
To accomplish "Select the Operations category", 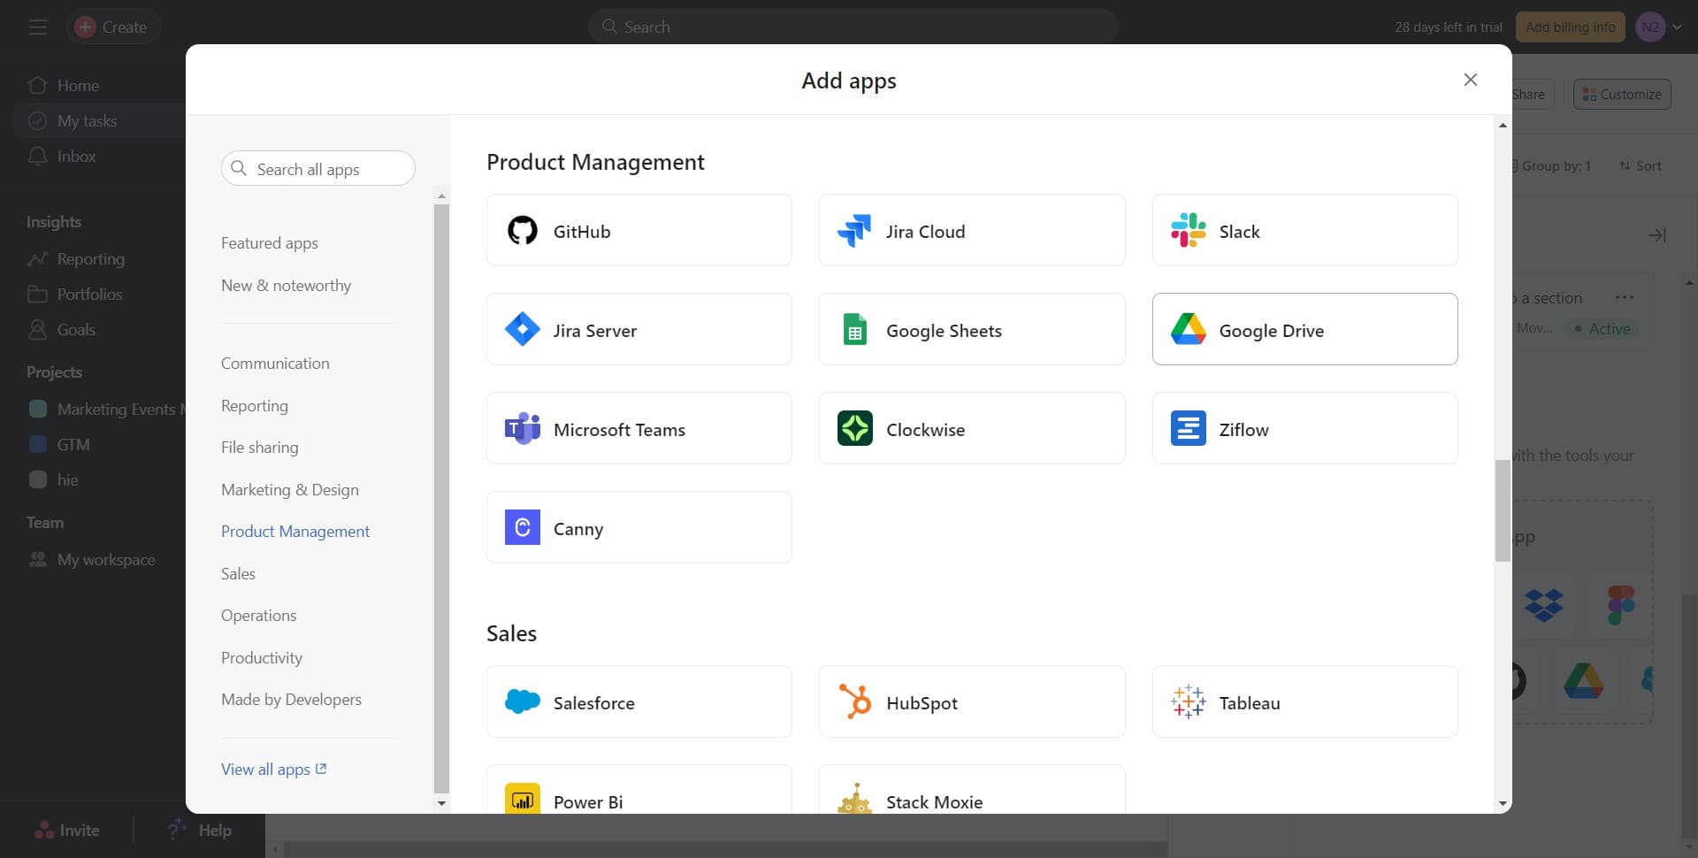I will pos(258,615).
